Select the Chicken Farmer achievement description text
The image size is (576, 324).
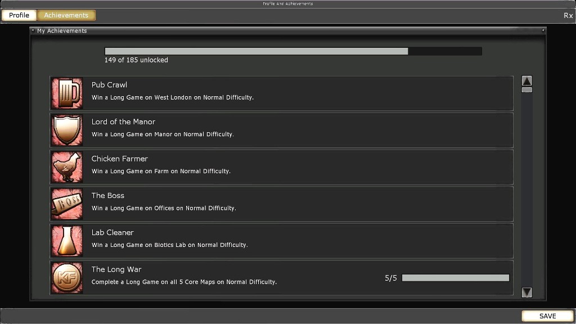point(161,172)
